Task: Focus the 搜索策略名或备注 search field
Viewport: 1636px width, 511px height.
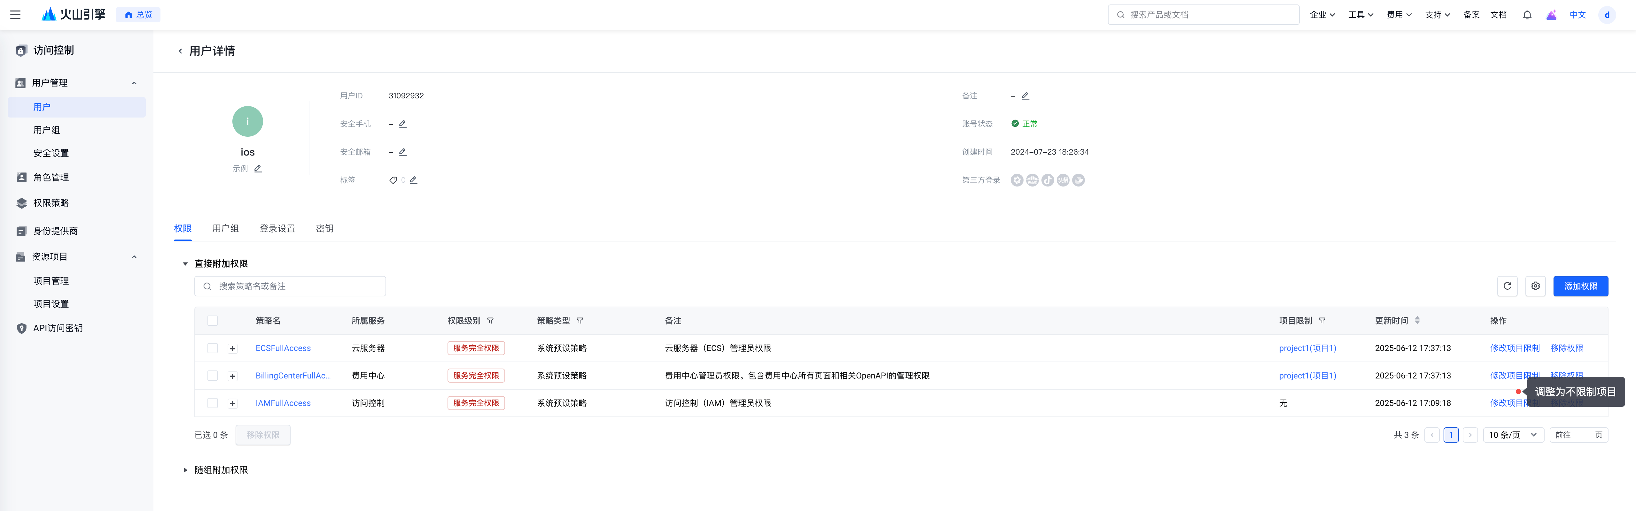Action: (x=290, y=286)
